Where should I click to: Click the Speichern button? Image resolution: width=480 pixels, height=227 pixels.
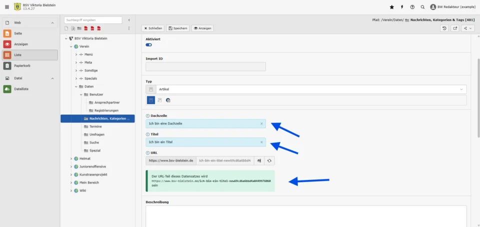coord(177,28)
